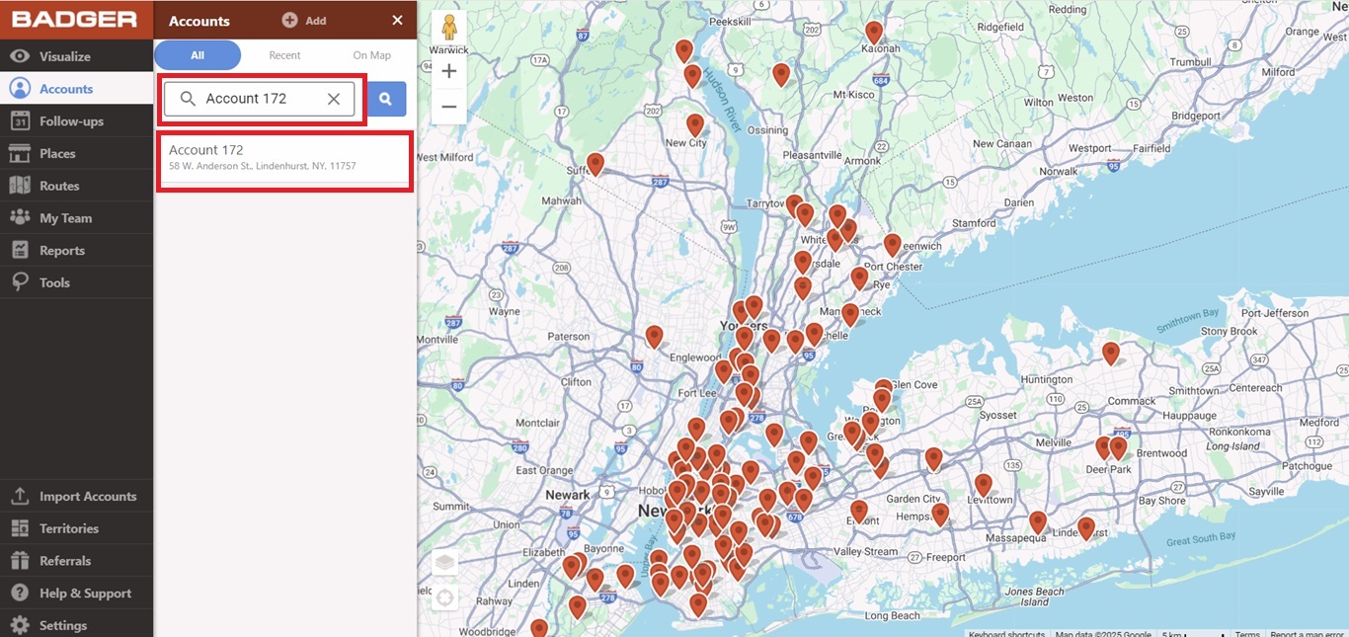
Task: Open the Territories icon
Action: tap(20, 528)
